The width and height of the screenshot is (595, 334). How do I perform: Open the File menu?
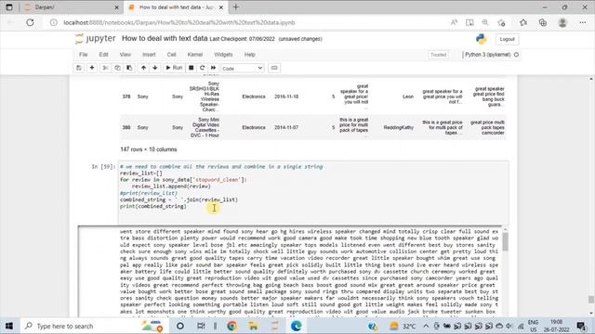83,55
